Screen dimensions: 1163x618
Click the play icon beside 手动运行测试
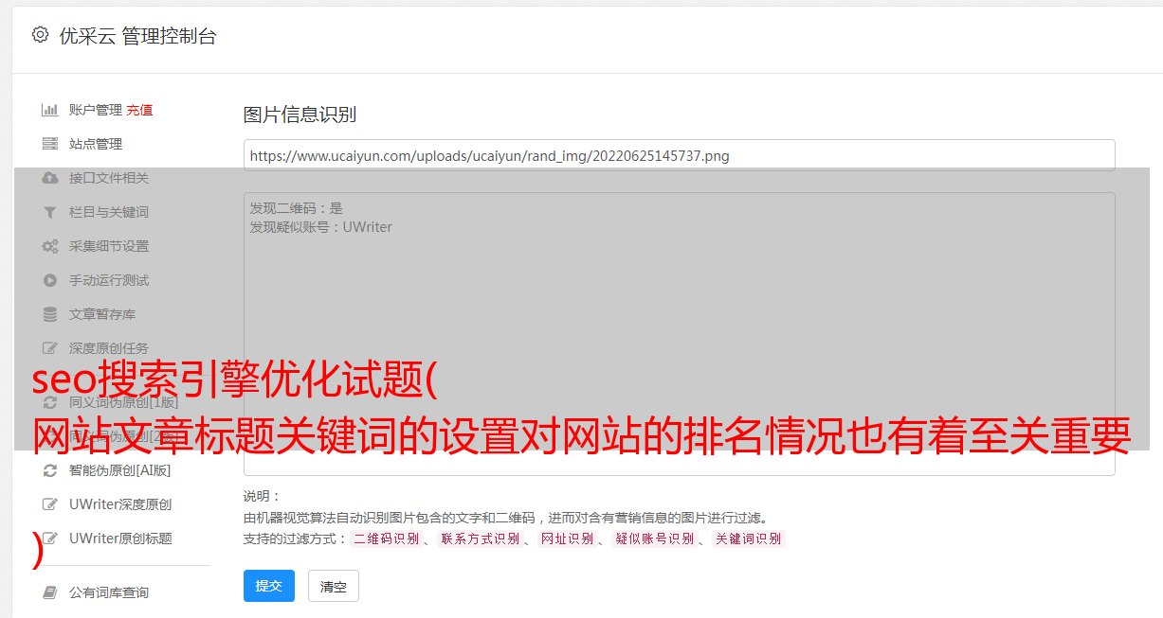[50, 280]
